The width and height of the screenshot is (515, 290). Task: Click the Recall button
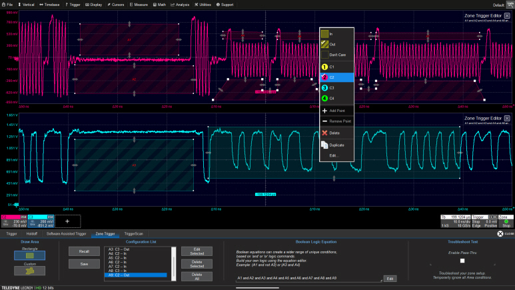(x=84, y=251)
